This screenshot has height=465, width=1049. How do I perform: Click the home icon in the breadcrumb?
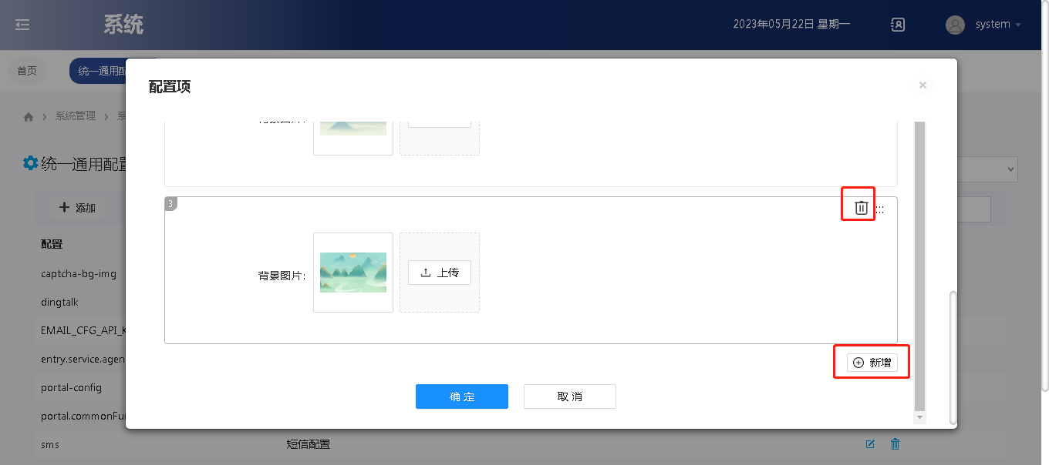click(x=29, y=117)
